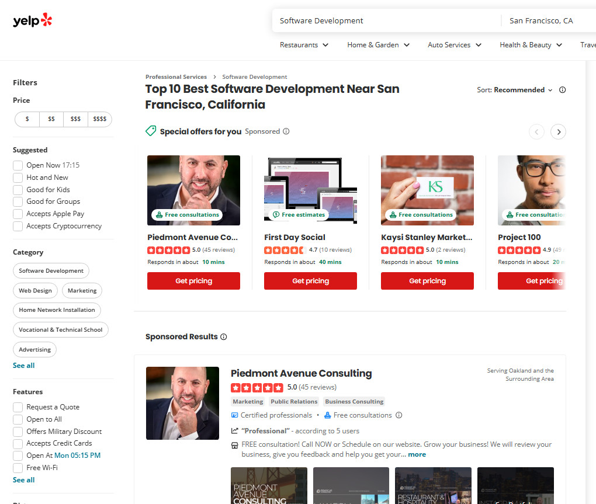The height and width of the screenshot is (504, 596).
Task: Open the Health & Beauty dropdown
Action: pos(531,45)
